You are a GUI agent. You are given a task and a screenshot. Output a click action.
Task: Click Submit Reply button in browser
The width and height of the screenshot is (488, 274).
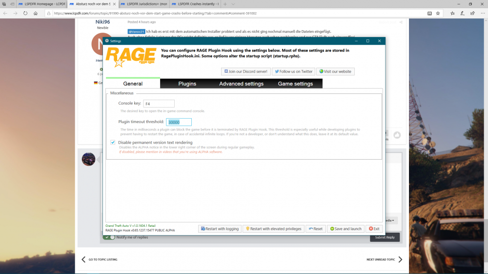(x=385, y=237)
